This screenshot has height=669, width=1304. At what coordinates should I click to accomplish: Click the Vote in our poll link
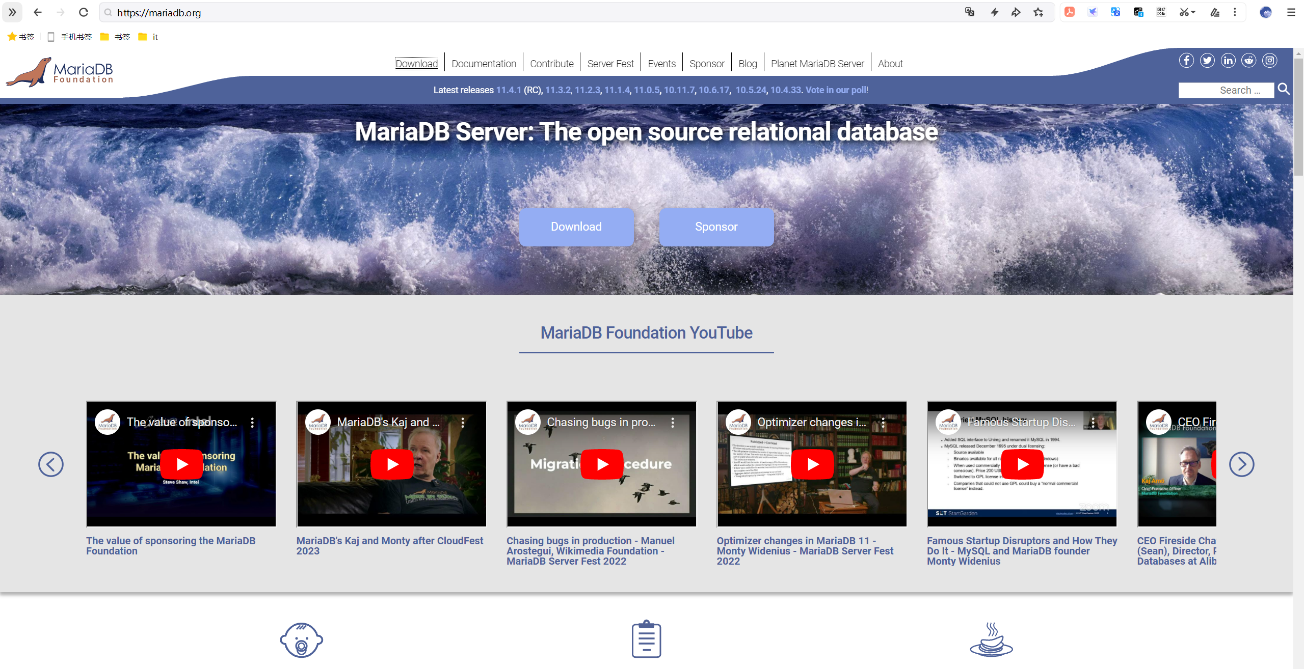(x=836, y=90)
